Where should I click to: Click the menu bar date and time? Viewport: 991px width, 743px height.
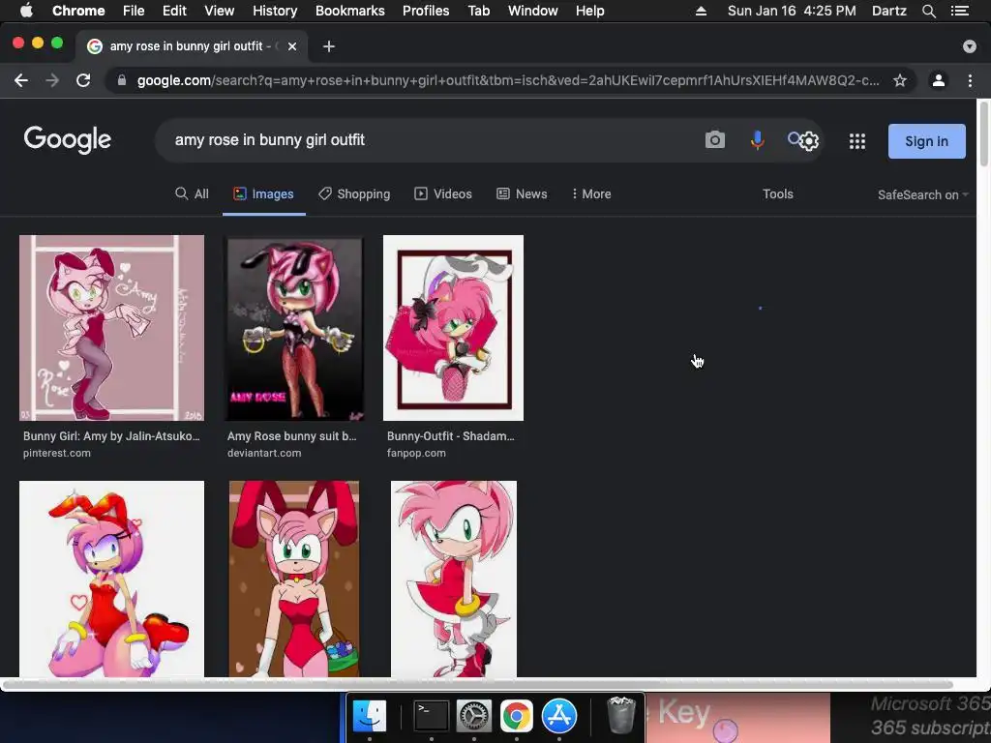coord(792,11)
